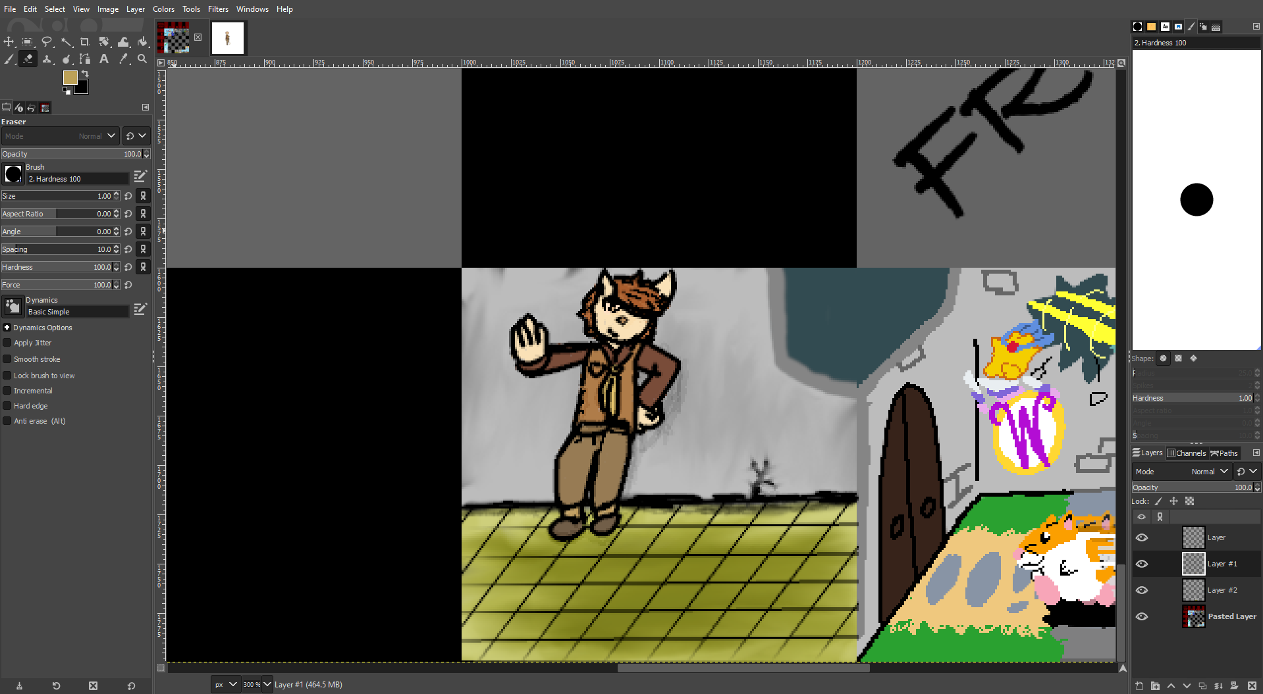
Task: Select the diamond brush shape button
Action: point(1193,359)
